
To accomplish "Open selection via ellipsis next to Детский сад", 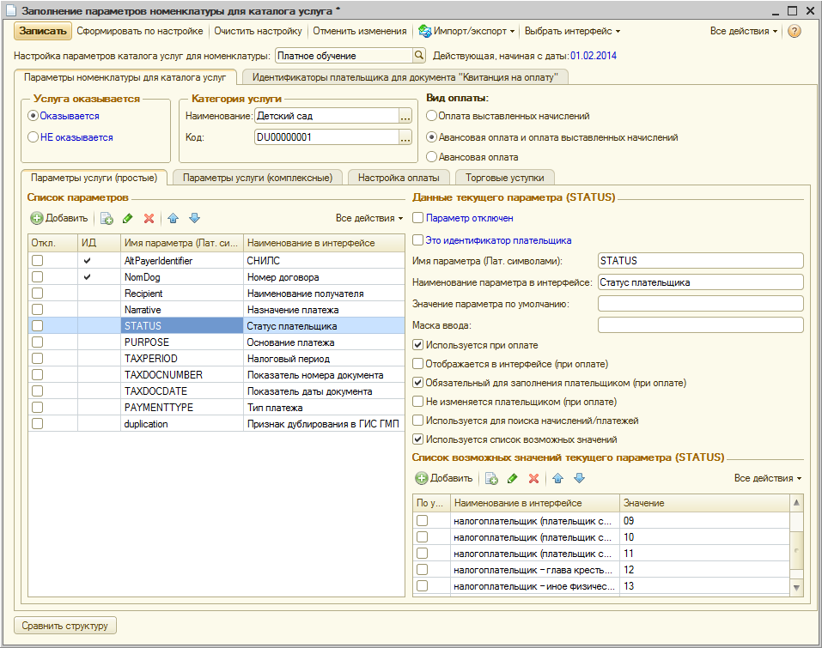I will pyautogui.click(x=405, y=116).
